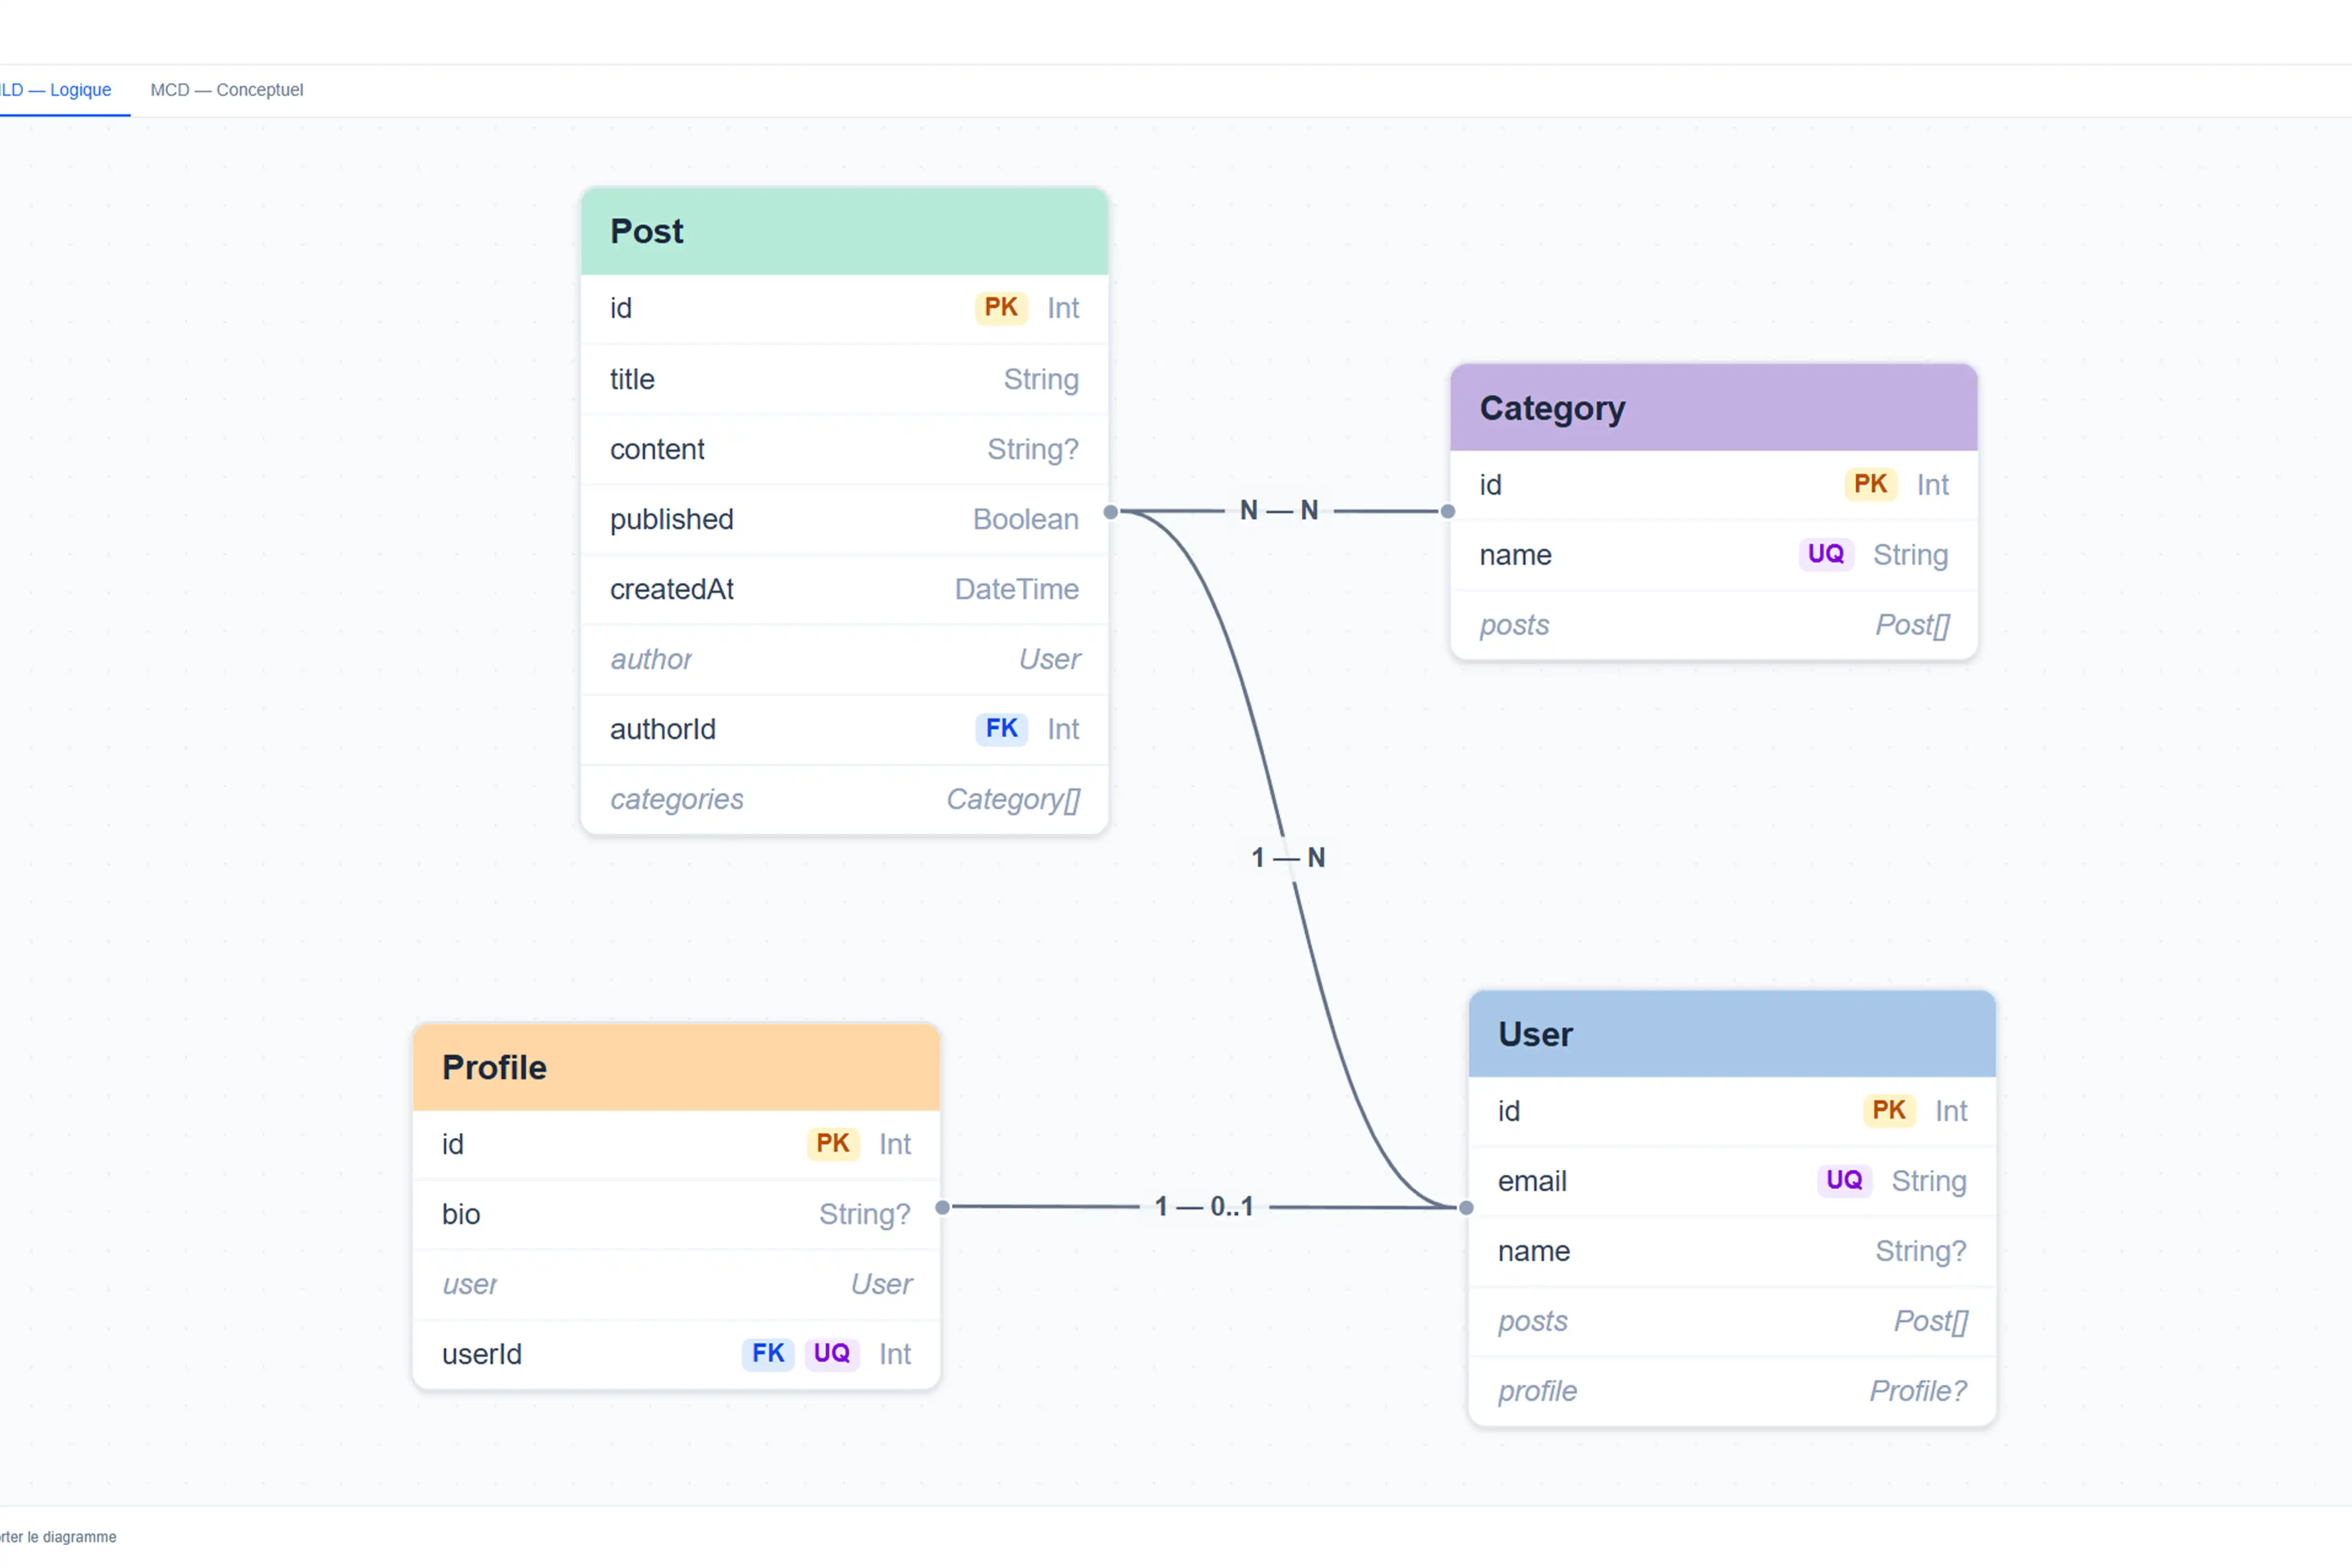The height and width of the screenshot is (1568, 2352).
Task: Click the export diagram link at bottom
Action: click(x=58, y=1537)
